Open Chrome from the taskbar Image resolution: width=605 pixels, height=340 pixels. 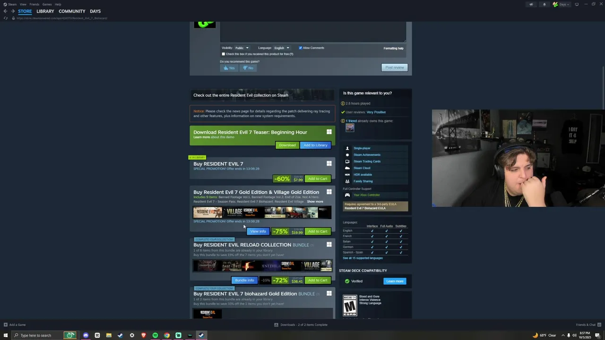pyautogui.click(x=167, y=335)
